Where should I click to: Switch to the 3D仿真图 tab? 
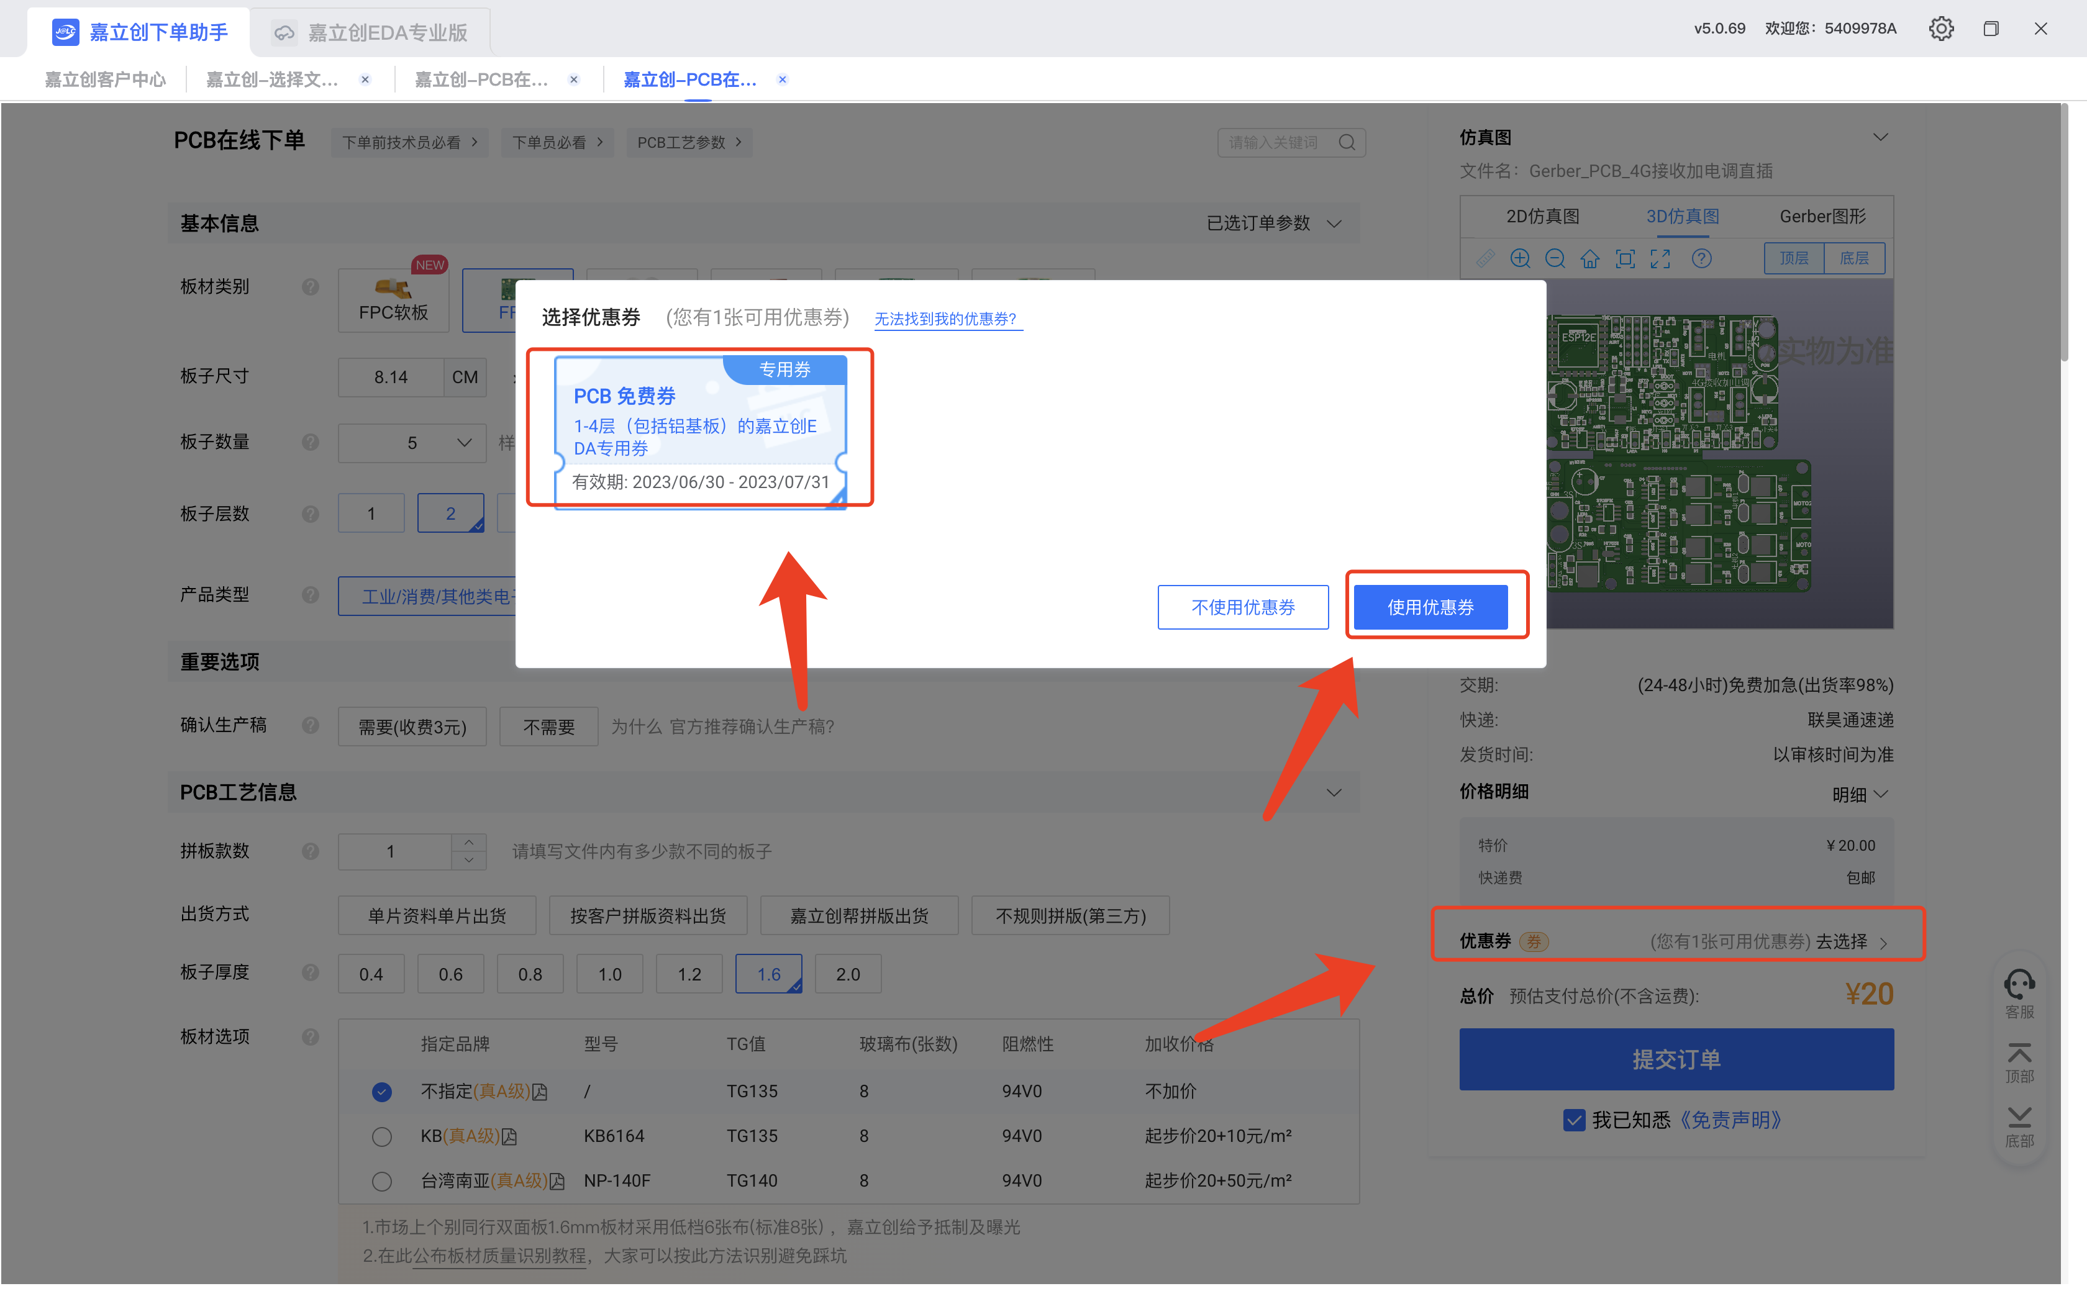[x=1683, y=217]
